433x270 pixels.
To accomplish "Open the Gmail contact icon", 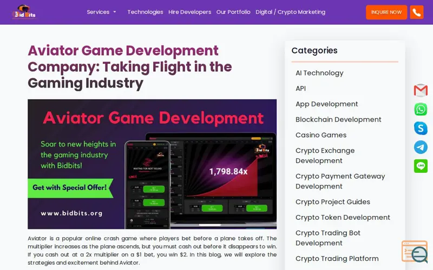I will pos(421,90).
